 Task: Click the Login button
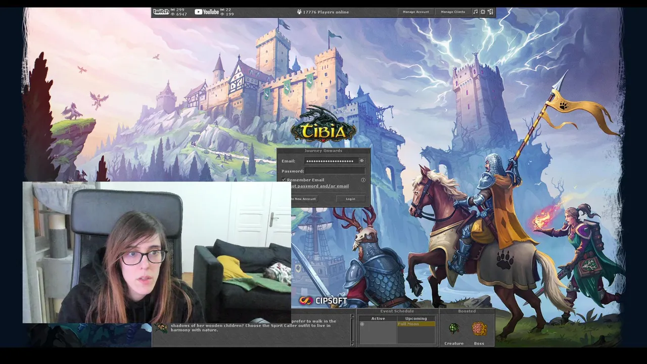point(350,199)
